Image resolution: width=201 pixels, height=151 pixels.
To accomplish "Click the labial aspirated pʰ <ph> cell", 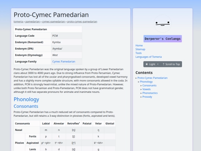I will [x=46, y=143].
